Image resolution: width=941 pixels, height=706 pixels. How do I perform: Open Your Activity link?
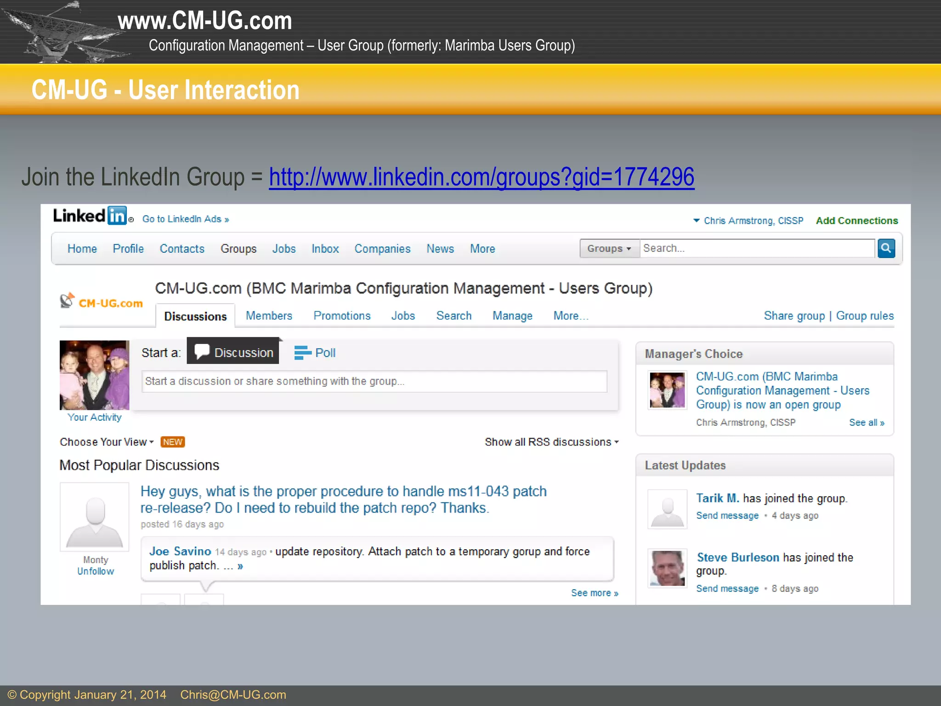(x=95, y=418)
